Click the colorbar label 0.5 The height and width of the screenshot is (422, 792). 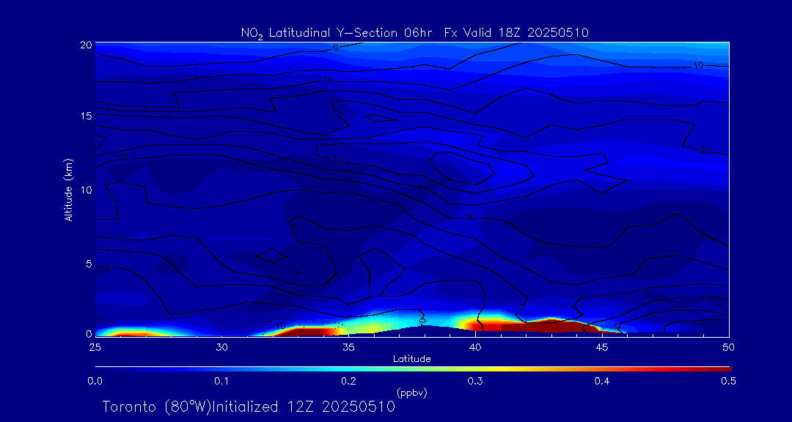click(729, 381)
